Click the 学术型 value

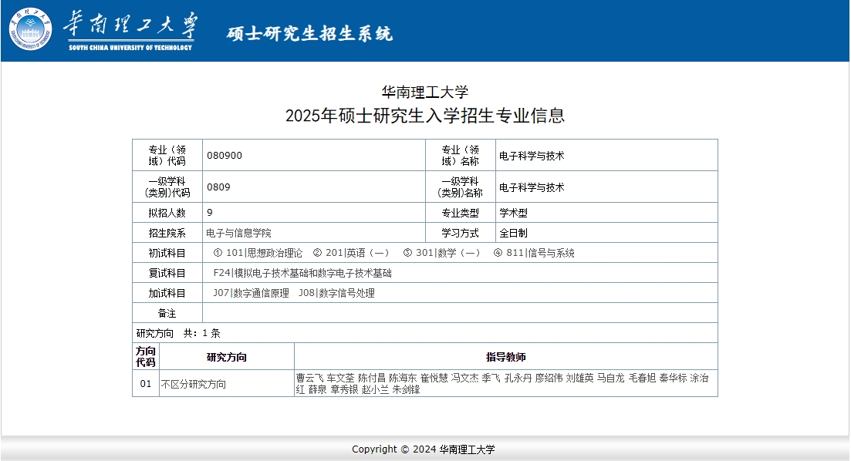tap(513, 213)
